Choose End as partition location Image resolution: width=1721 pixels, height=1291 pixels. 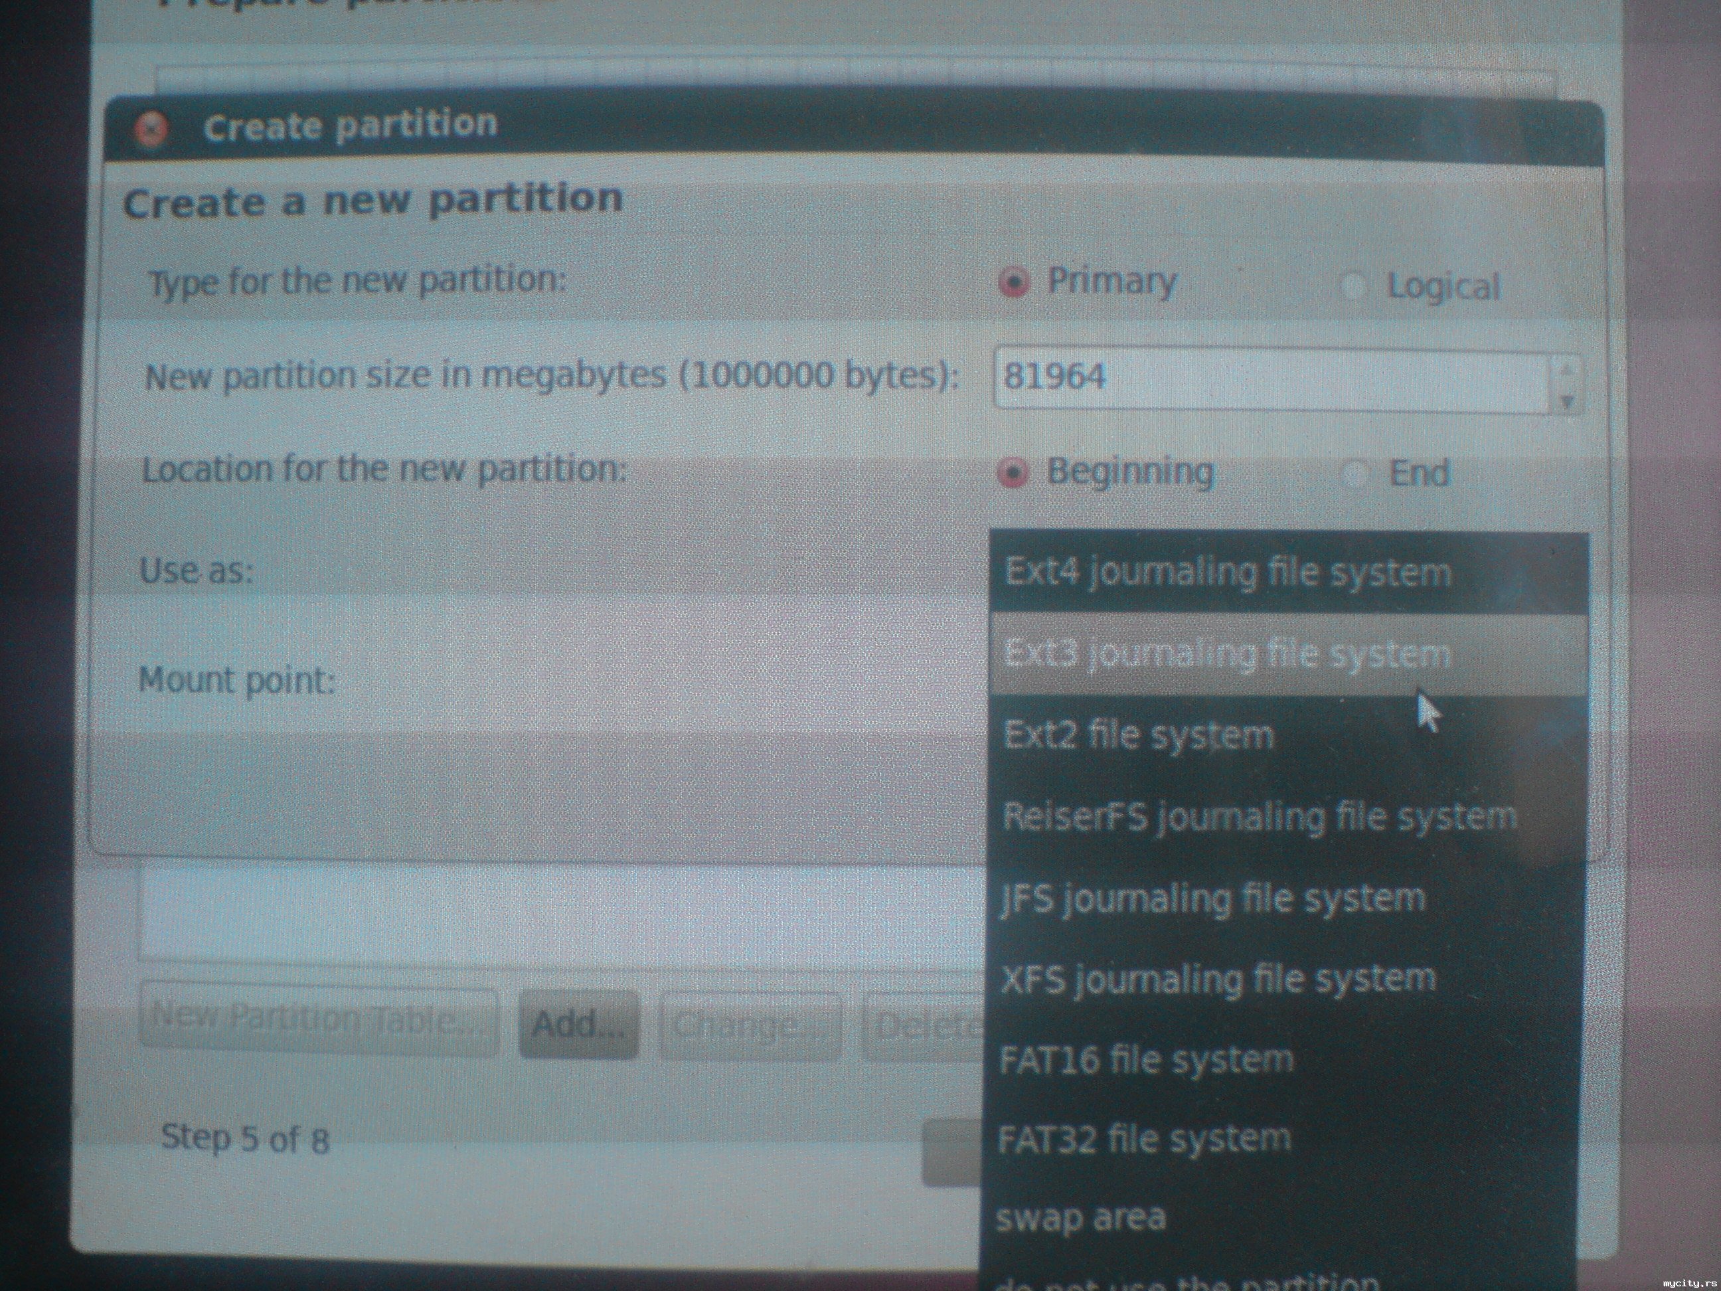1355,474
